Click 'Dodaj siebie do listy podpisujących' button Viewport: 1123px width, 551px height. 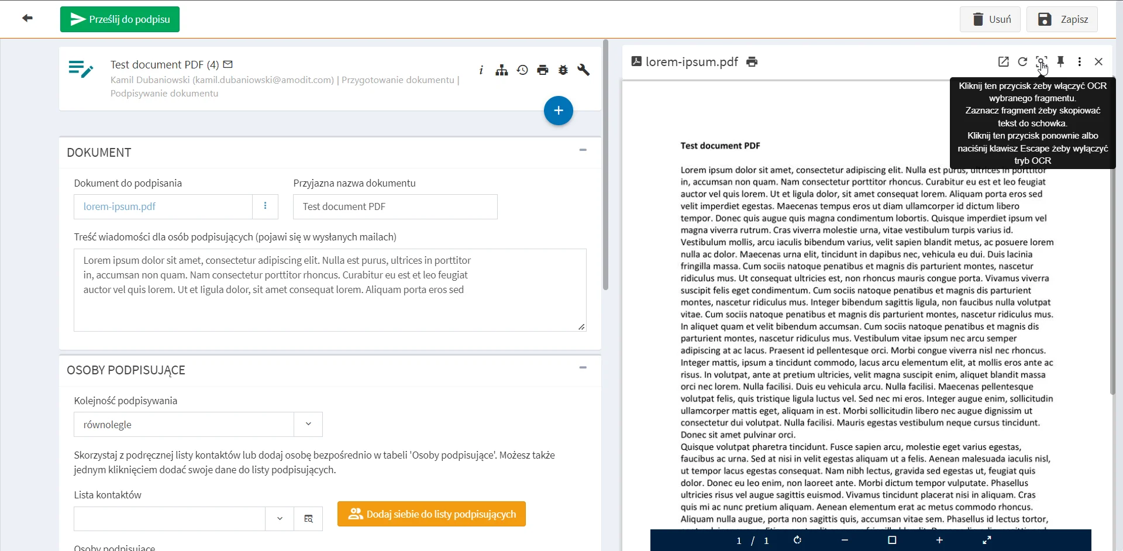(432, 514)
